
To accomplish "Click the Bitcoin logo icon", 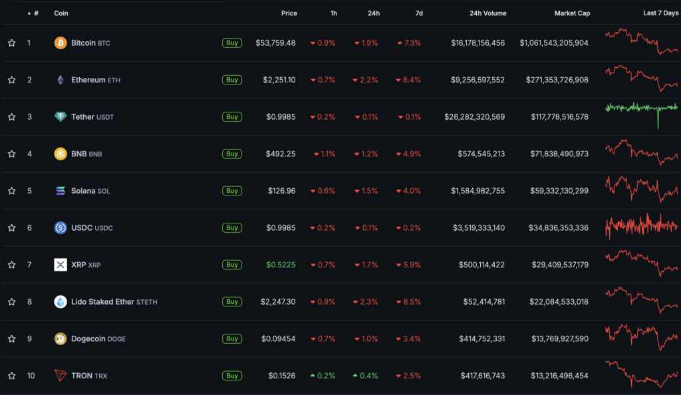I will 61,43.
